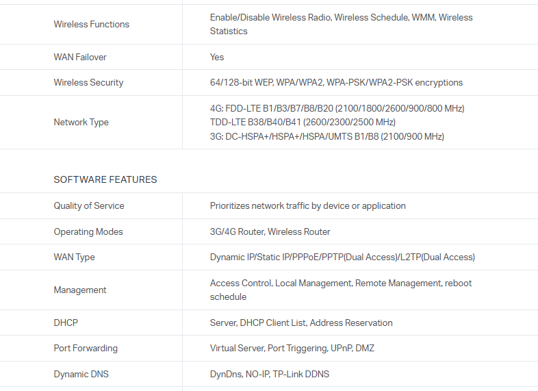Click the Port Forwarding label

[86, 348]
